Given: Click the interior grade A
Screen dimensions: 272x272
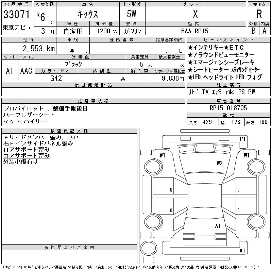Looking at the screenshot, I should click(265, 31).
